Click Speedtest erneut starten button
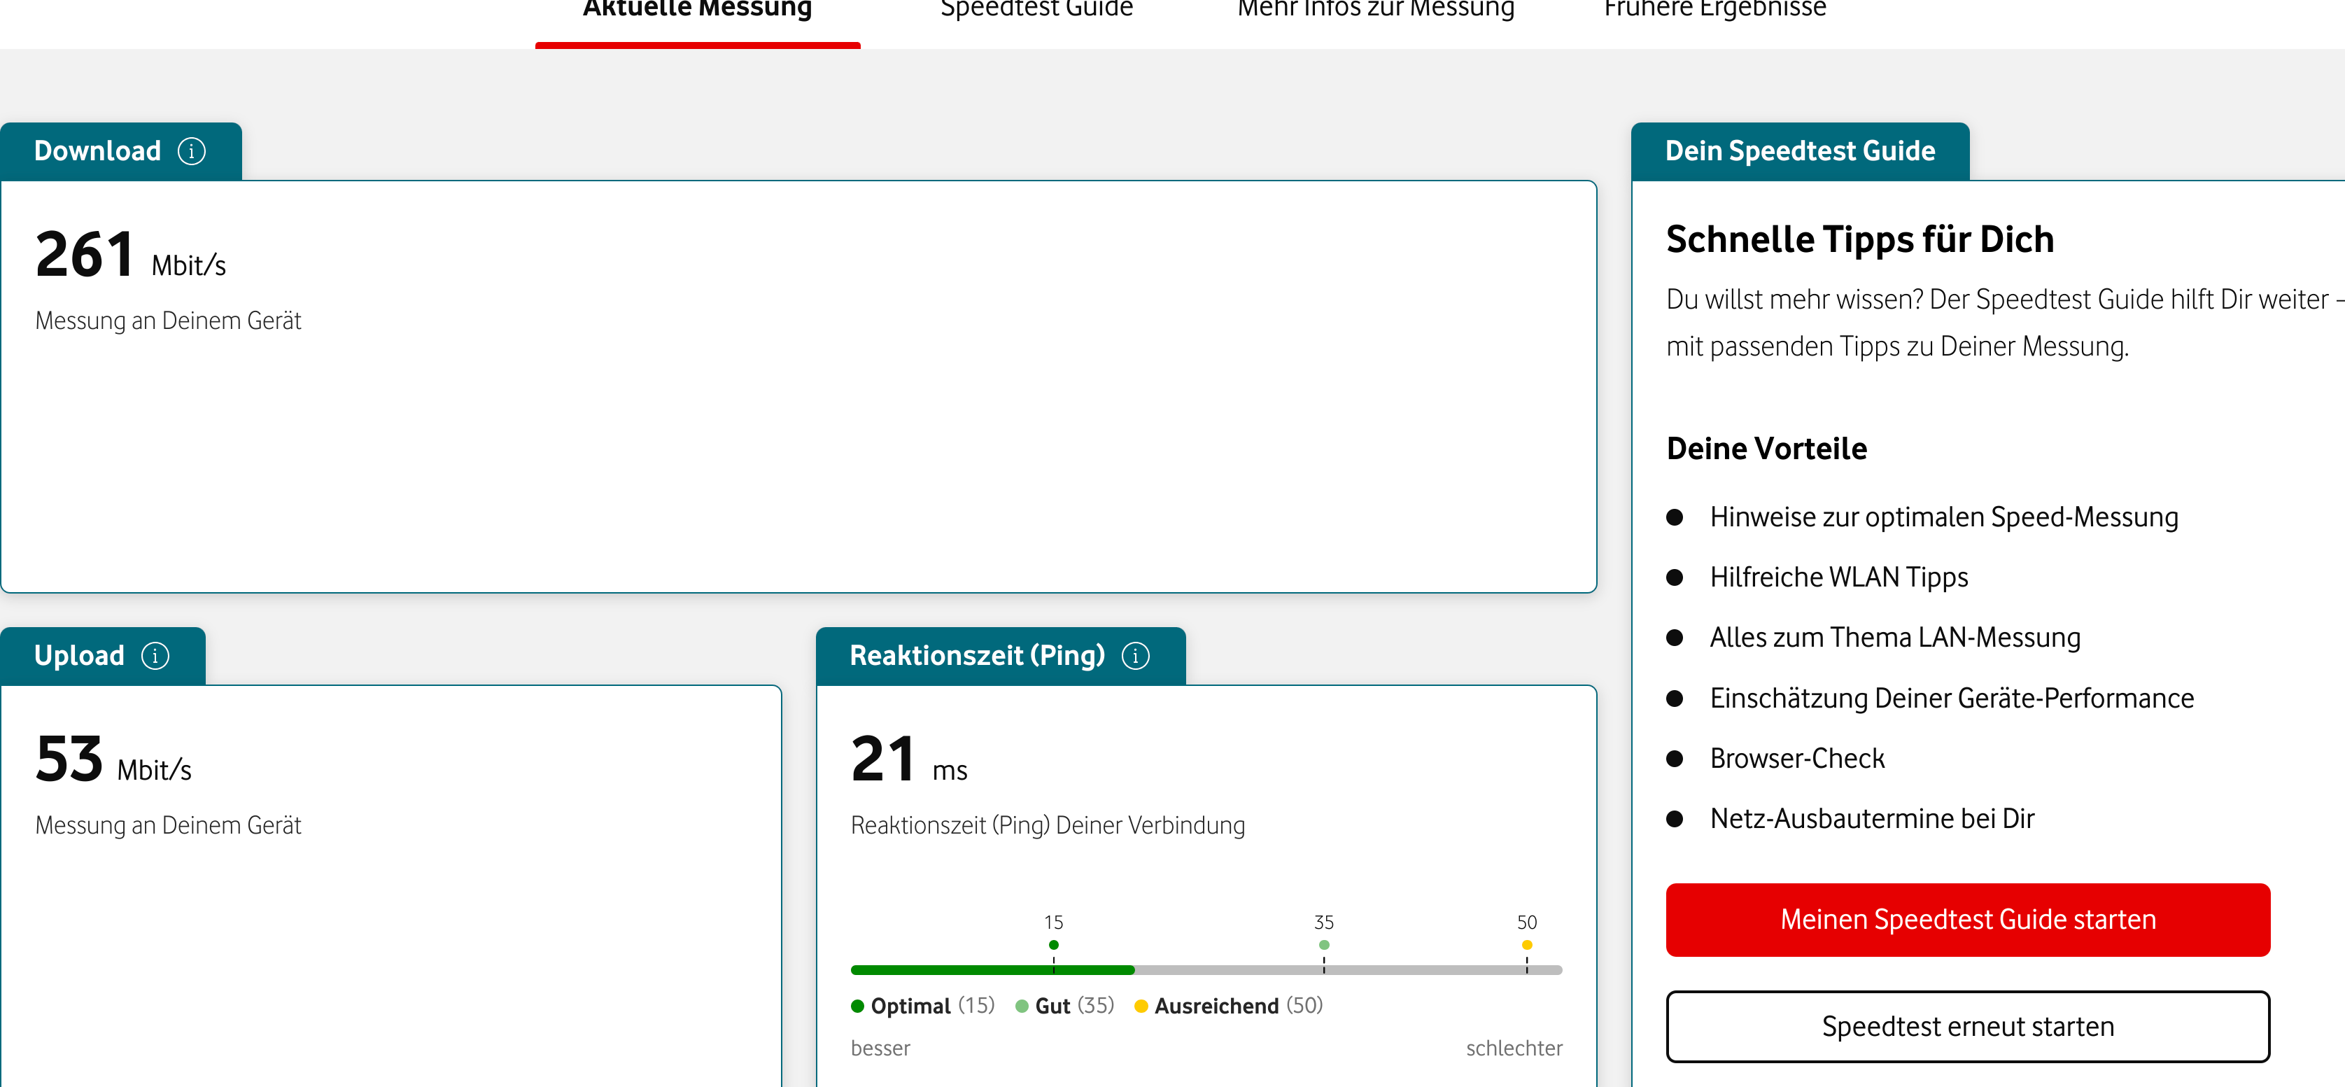2345x1087 pixels. [x=1967, y=1026]
